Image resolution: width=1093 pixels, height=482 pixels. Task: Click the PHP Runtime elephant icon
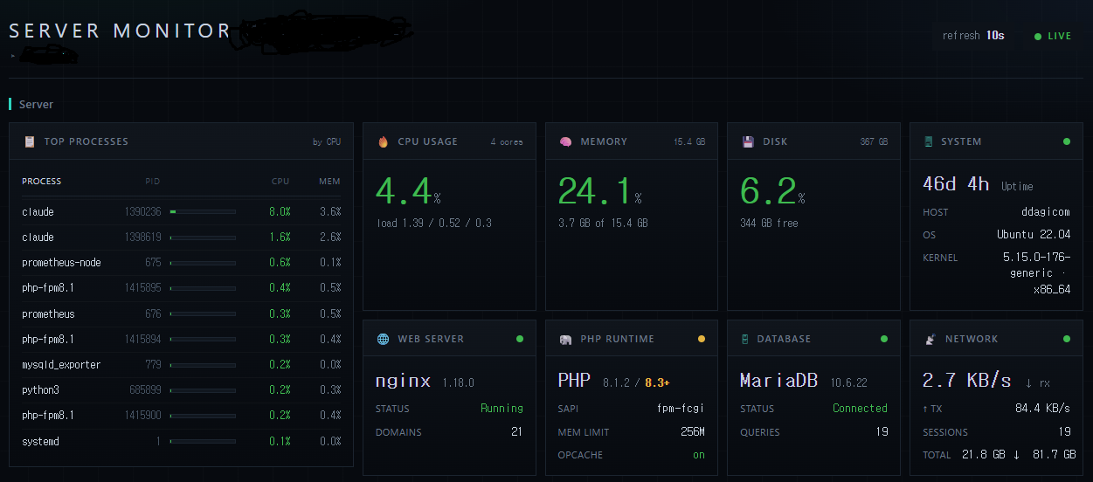click(566, 339)
